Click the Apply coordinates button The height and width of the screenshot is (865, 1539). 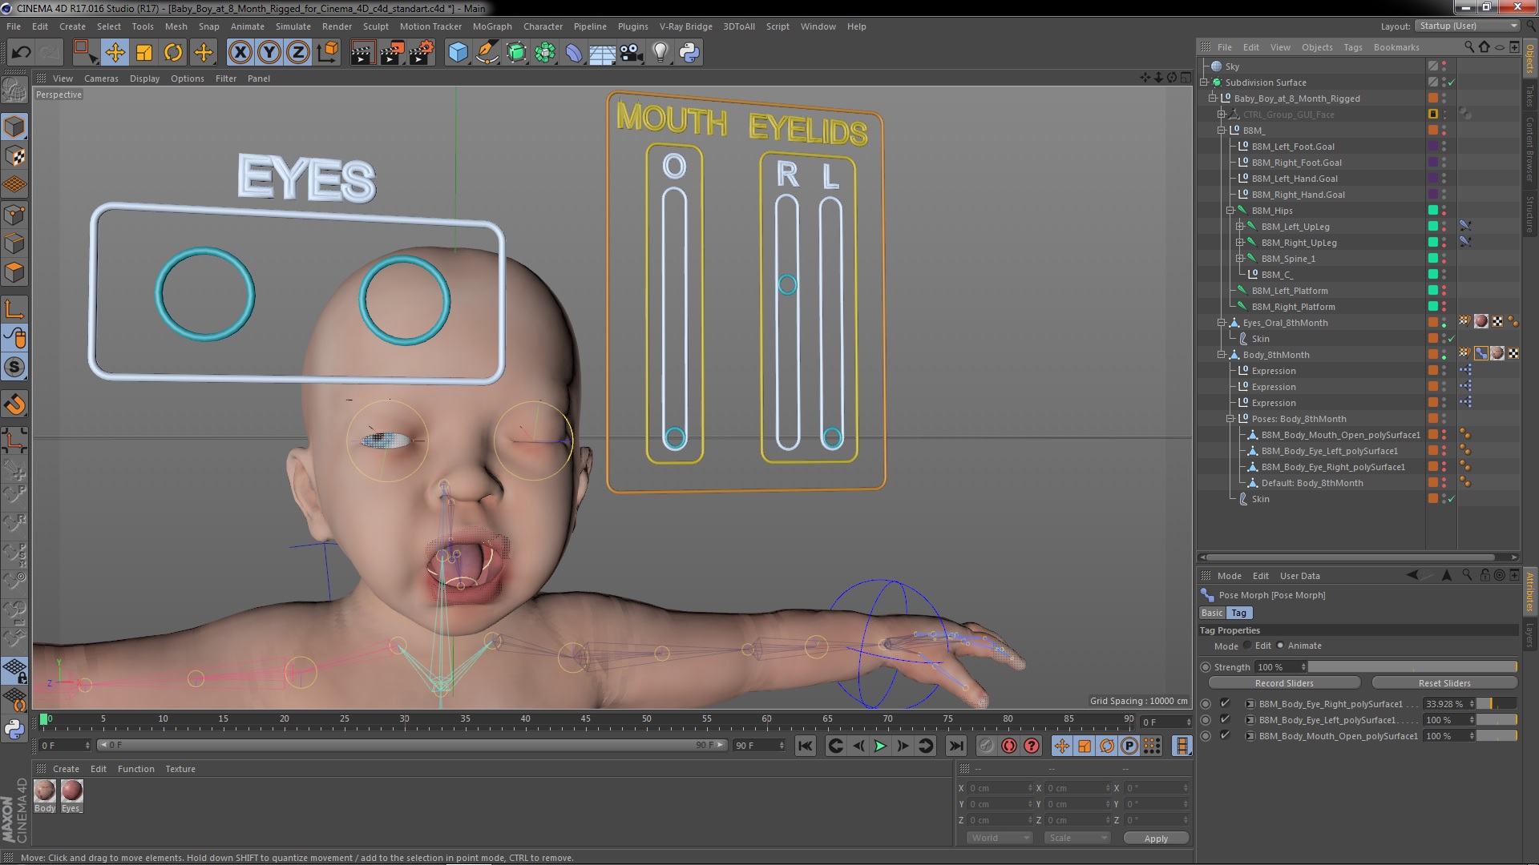point(1156,838)
